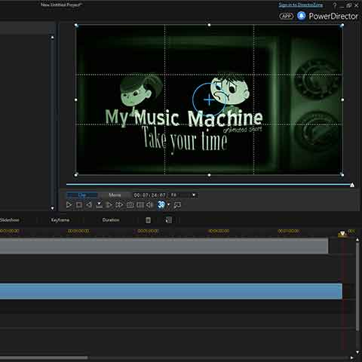The height and width of the screenshot is (362, 362).
Task: Click Sign in to DirectorZone link
Action: 301,5
